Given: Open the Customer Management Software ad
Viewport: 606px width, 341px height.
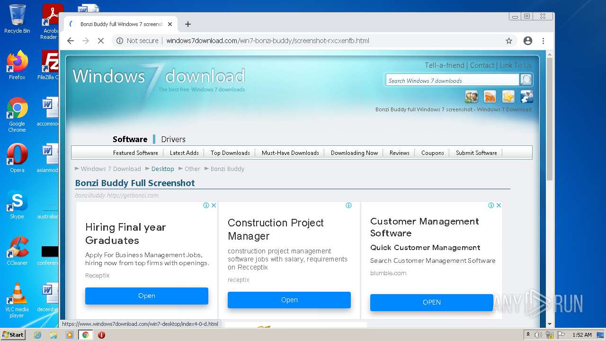Looking at the screenshot, I should coord(432,302).
